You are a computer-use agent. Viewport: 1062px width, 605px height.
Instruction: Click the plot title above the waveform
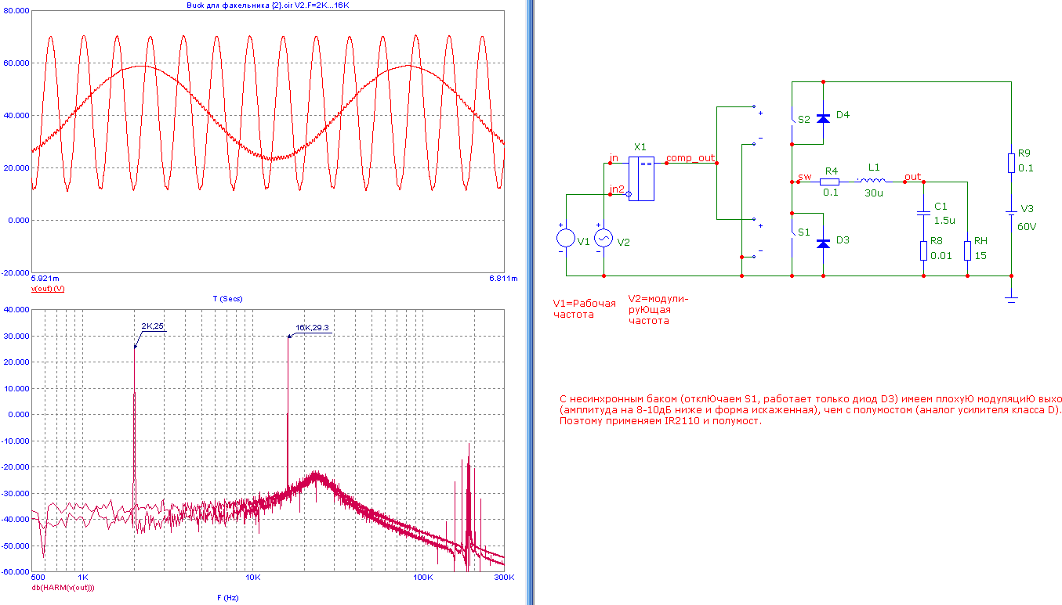coord(266,5)
